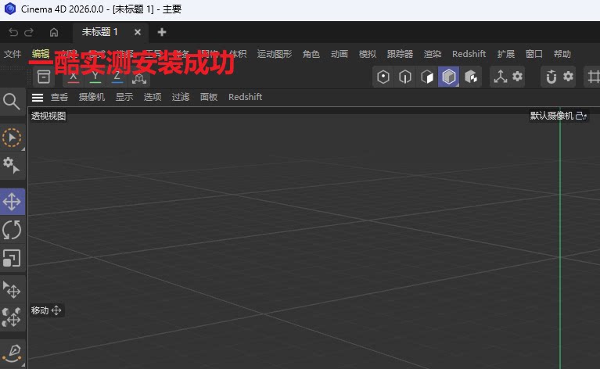Add a new project with plus icon
This screenshot has width=600, height=369.
coord(162,32)
